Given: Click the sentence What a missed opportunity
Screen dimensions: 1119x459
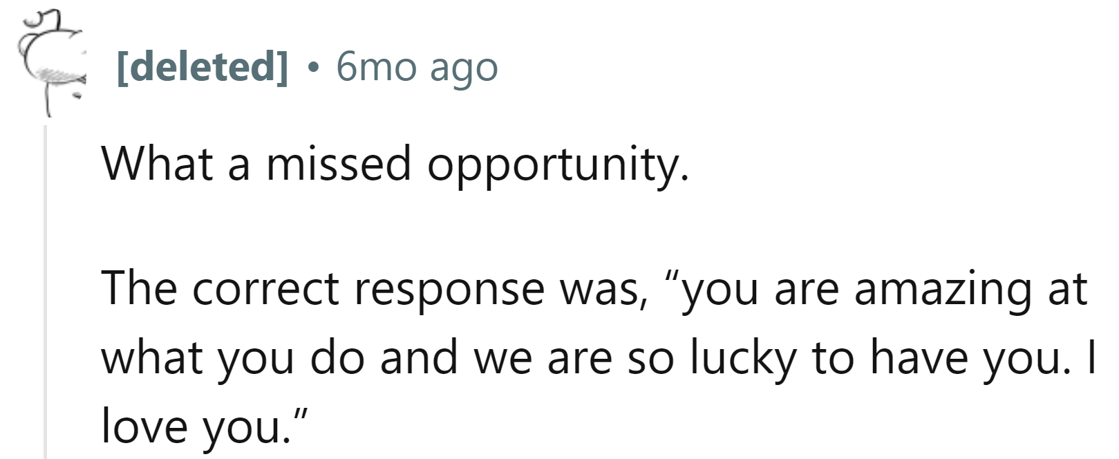Looking at the screenshot, I should (395, 165).
